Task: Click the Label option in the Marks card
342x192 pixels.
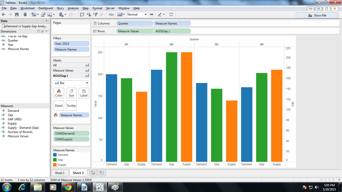Action: (84, 93)
